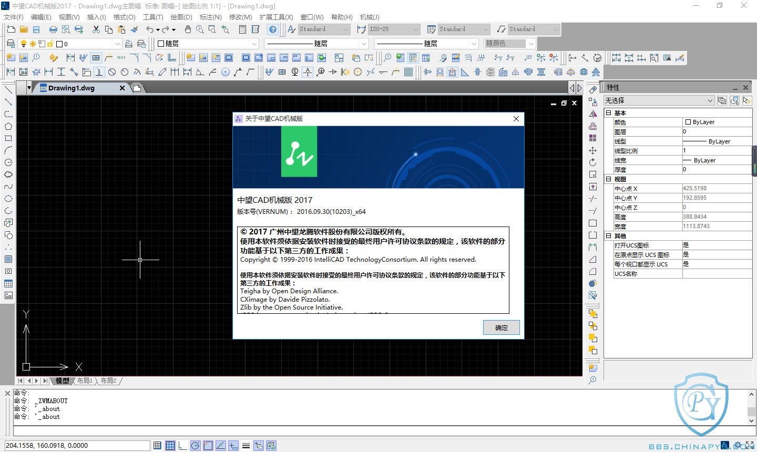This screenshot has height=452, width=757.
Task: Open the ISO-25 dimension style dropdown
Action: [x=394, y=29]
